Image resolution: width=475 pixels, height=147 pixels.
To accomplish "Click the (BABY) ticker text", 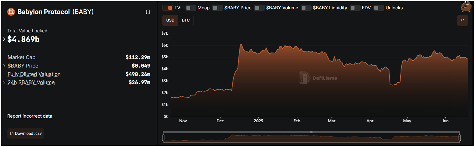I will 83,12.
